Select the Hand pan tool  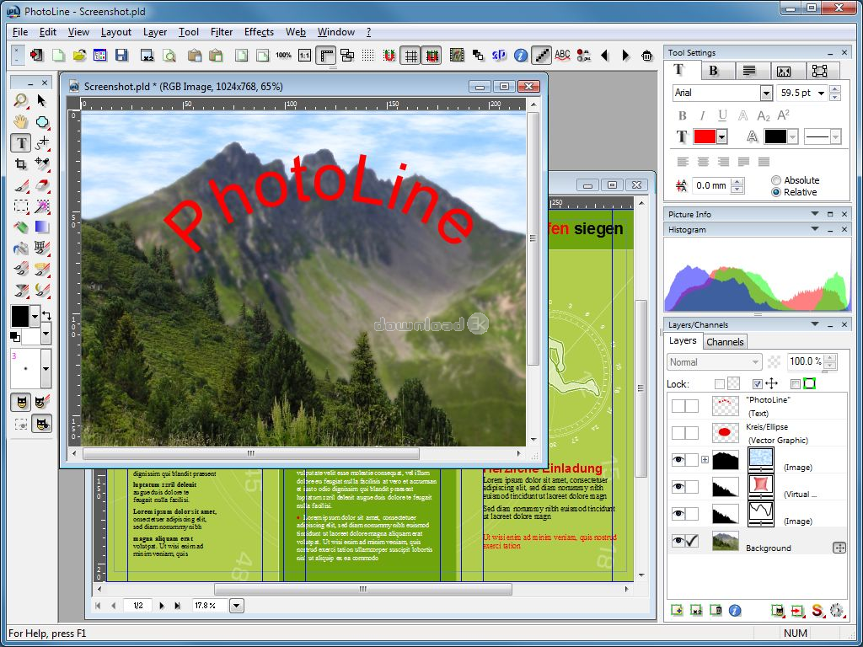pyautogui.click(x=21, y=121)
